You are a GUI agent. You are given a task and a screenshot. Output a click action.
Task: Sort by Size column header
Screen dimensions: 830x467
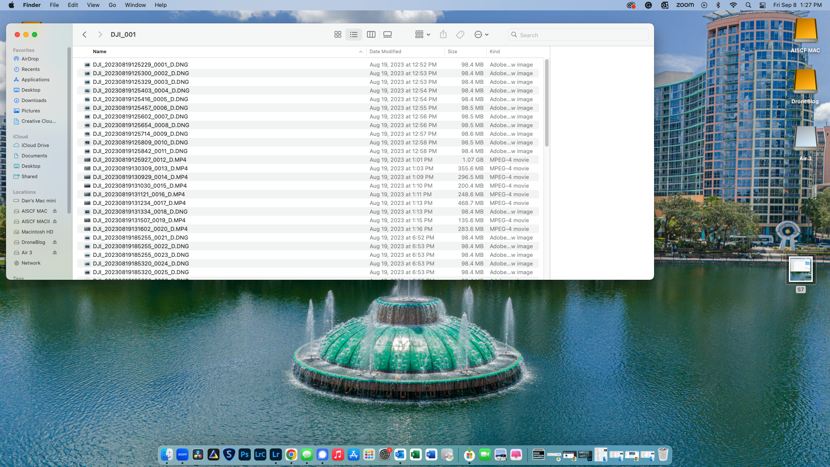[452, 51]
